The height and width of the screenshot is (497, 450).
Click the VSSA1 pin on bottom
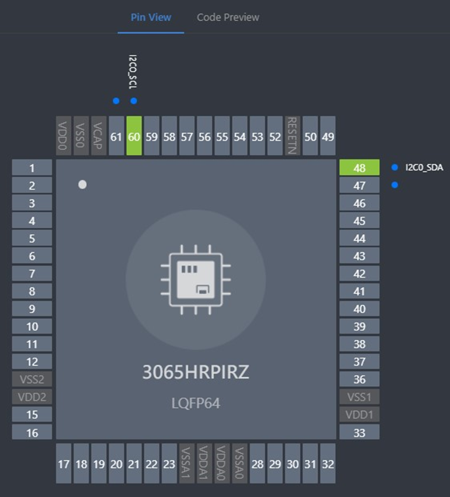pyautogui.click(x=187, y=464)
